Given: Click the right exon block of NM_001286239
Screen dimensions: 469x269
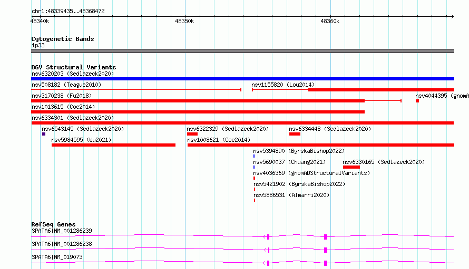Looking at the screenshot, I should [326, 237].
